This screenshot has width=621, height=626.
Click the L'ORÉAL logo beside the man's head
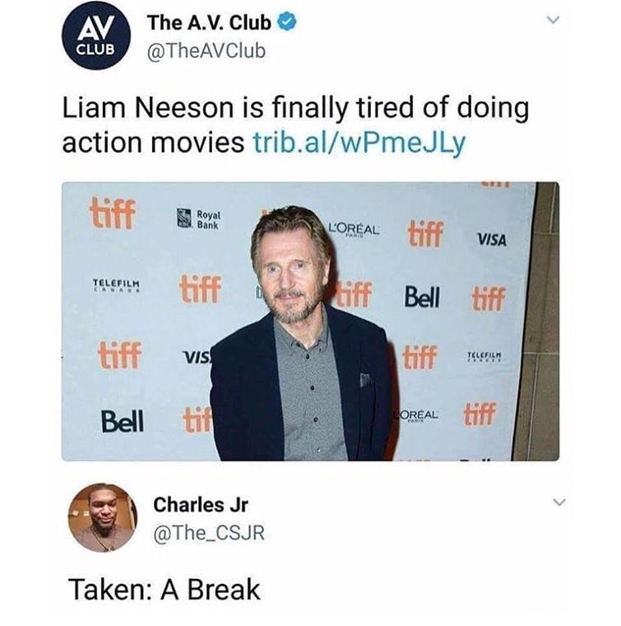(354, 230)
